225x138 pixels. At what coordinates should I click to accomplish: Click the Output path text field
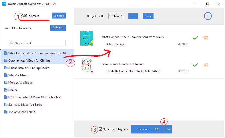(x=116, y=16)
